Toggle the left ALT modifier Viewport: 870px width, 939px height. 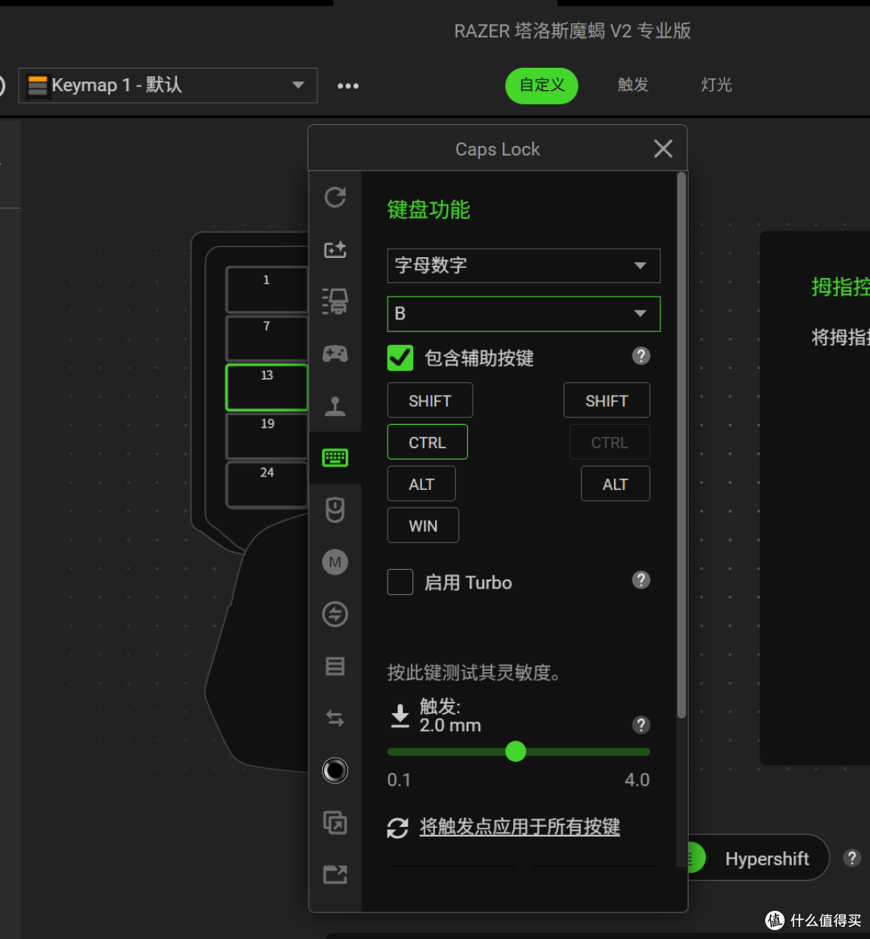point(421,484)
